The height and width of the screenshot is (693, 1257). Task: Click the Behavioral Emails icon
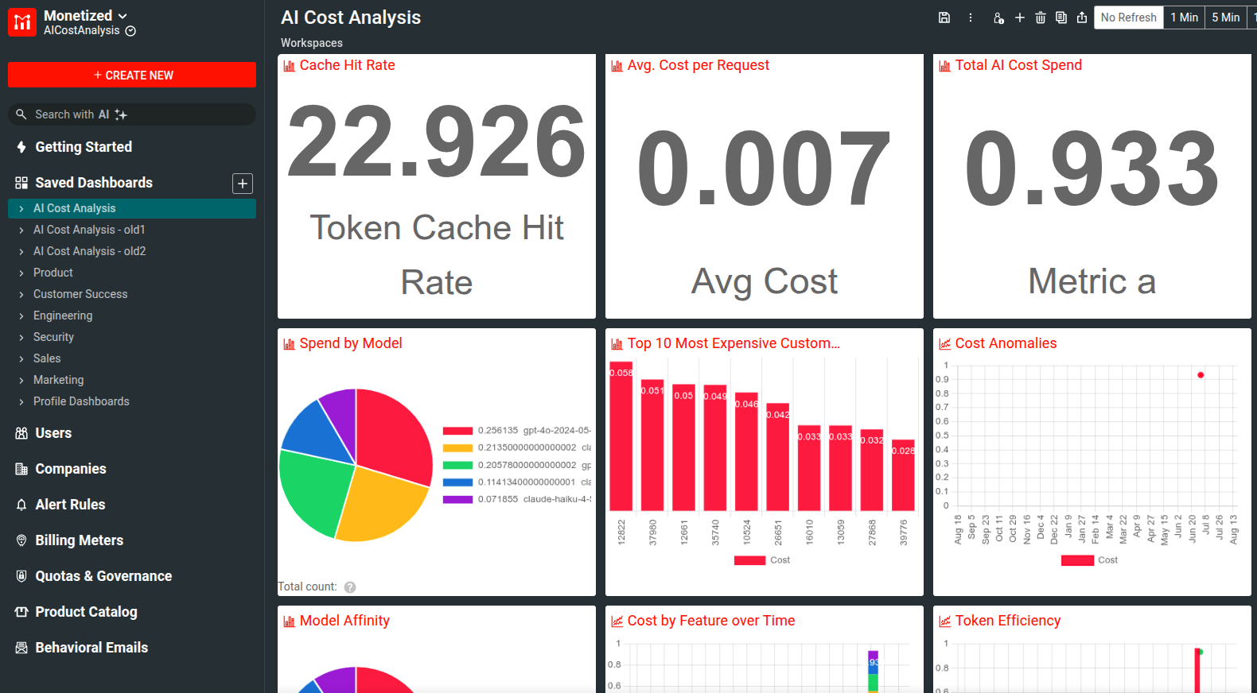coord(21,648)
